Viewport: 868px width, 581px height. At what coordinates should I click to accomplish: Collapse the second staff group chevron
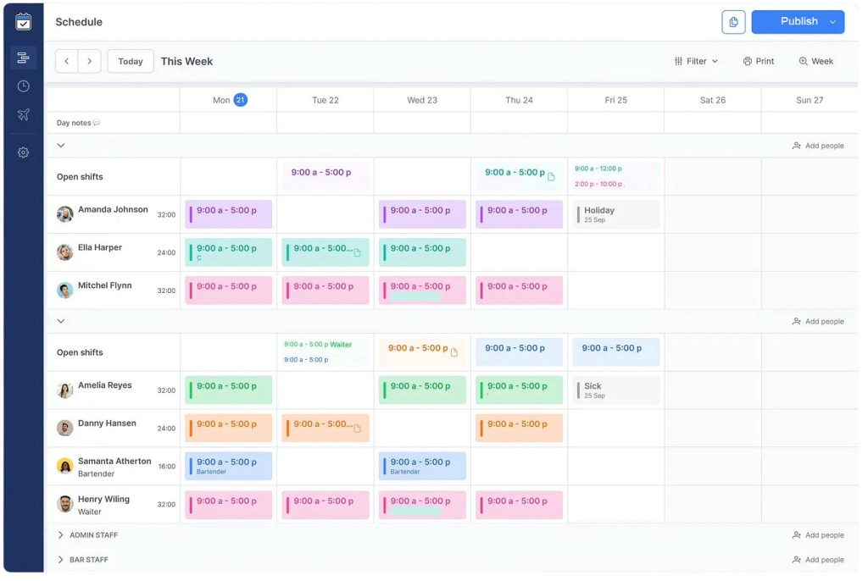point(61,322)
